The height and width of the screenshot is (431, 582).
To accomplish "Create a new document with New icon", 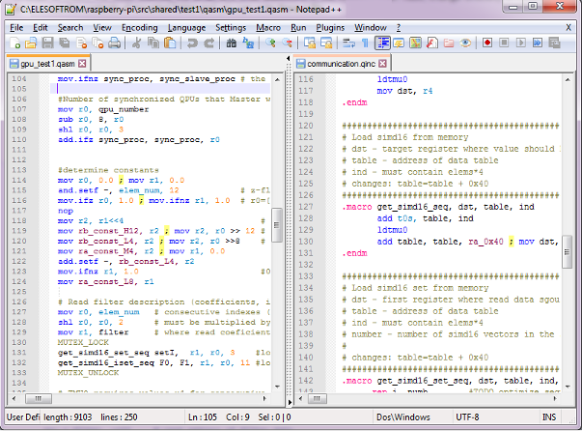I will coord(14,43).
